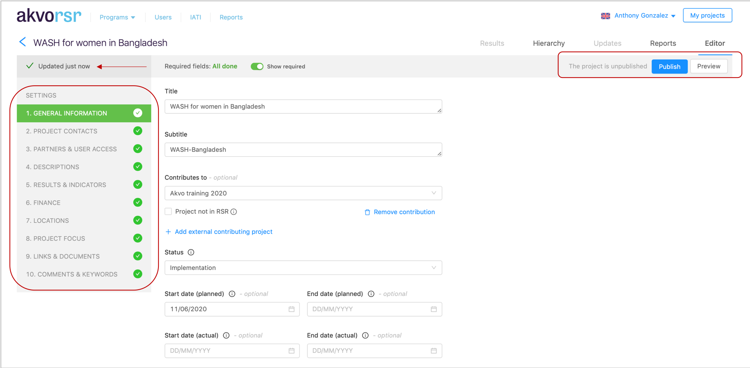Open calendar icon in End date (actual)

click(x=434, y=351)
